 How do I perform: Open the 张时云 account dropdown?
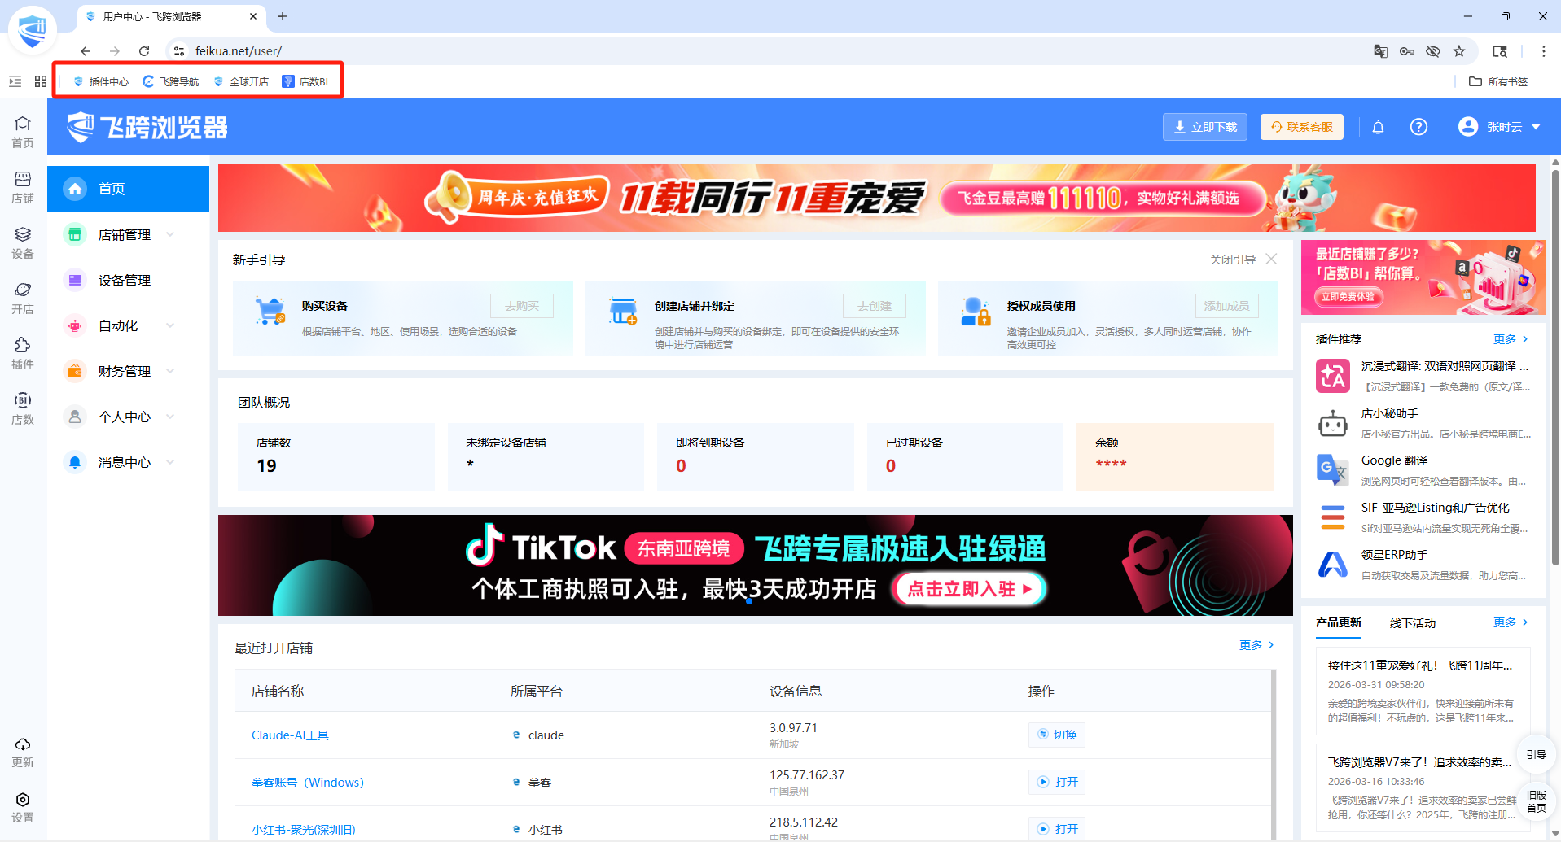pos(1500,127)
